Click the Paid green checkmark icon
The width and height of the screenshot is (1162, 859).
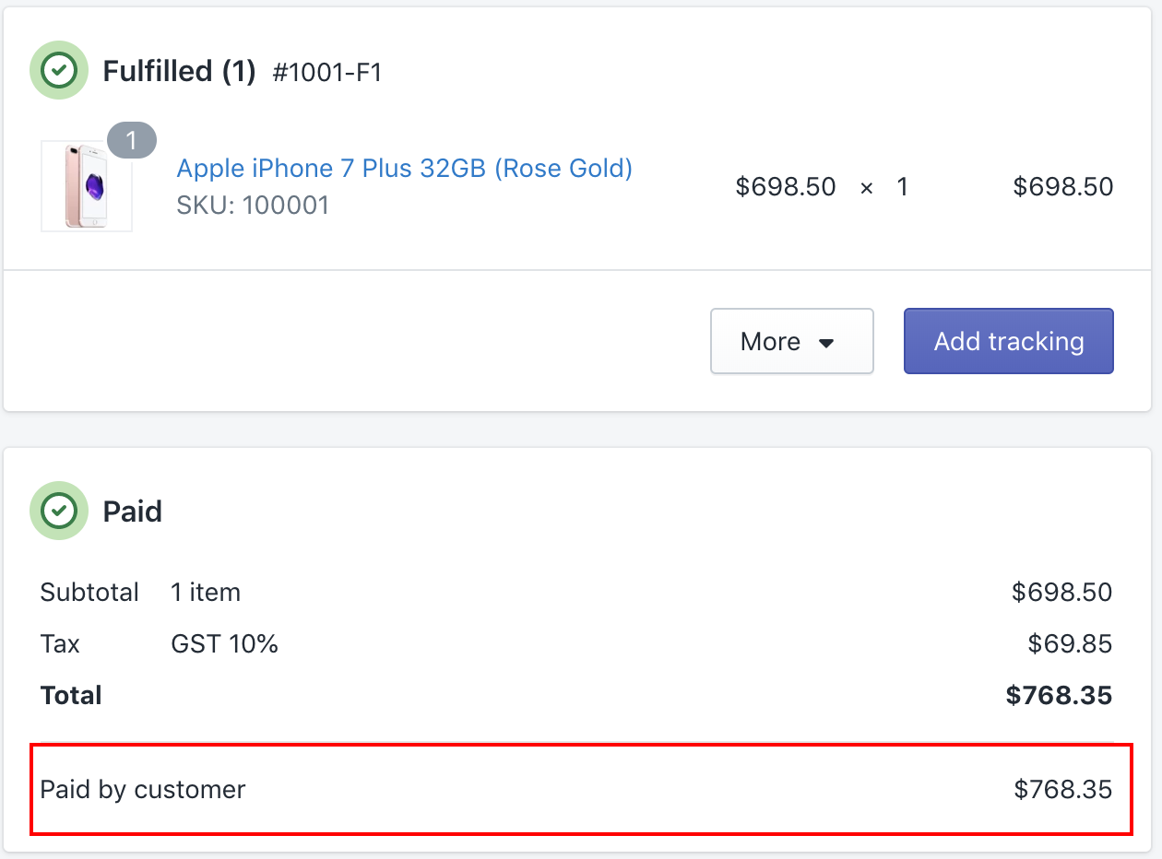(x=59, y=510)
